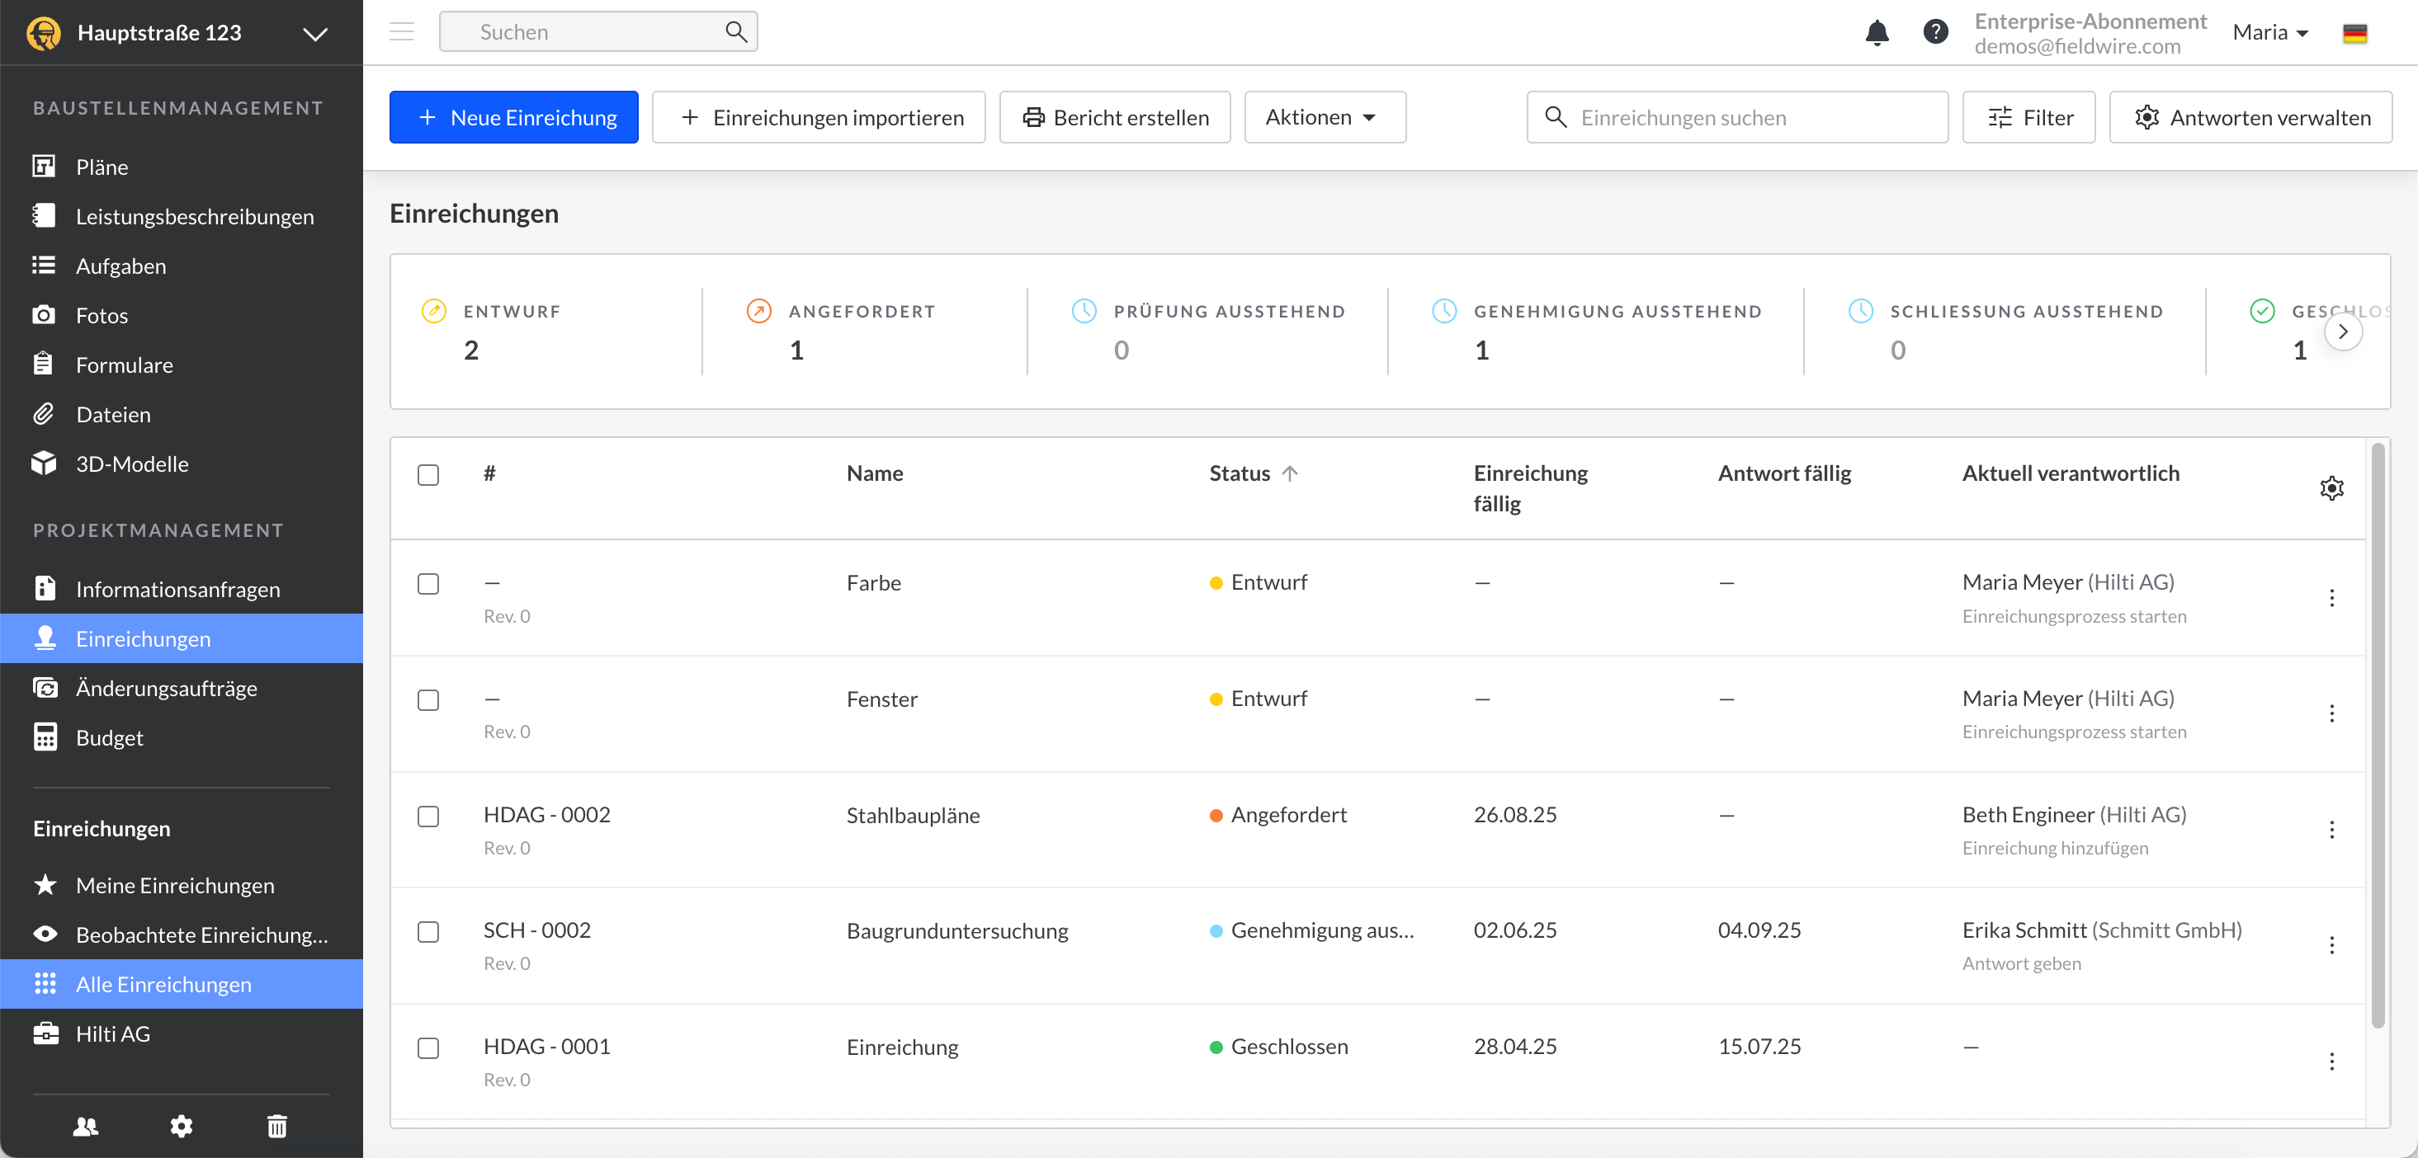Click the table column settings gear
The image size is (2418, 1158).
tap(2331, 488)
